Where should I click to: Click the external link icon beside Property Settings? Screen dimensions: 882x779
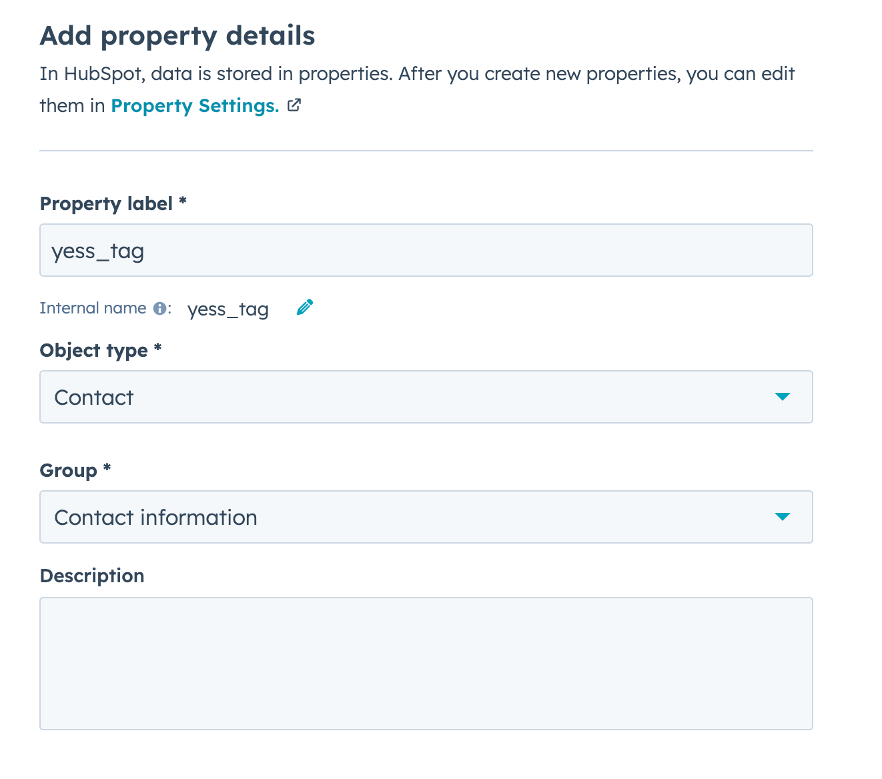[294, 105]
